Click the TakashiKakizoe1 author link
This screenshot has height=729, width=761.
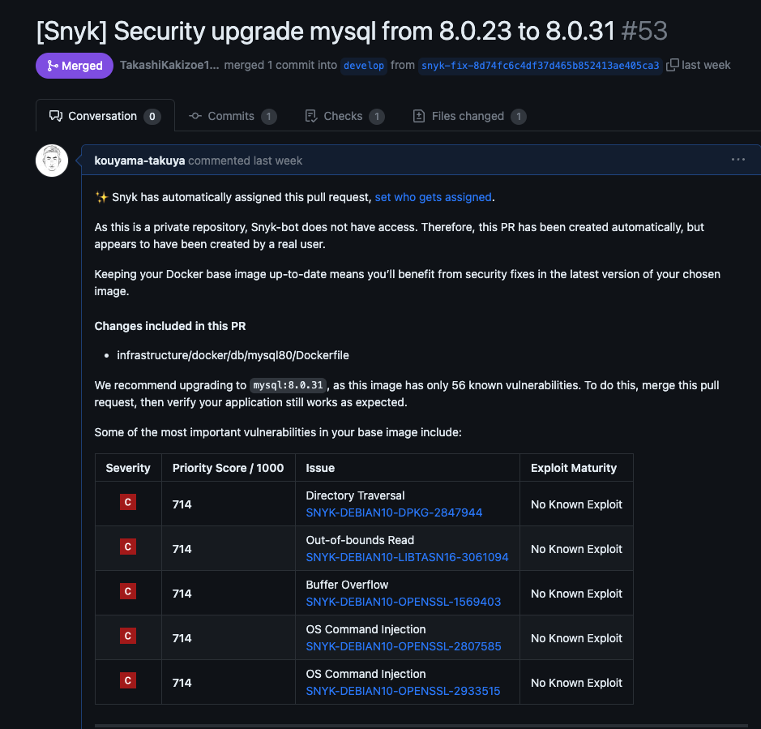coord(169,65)
